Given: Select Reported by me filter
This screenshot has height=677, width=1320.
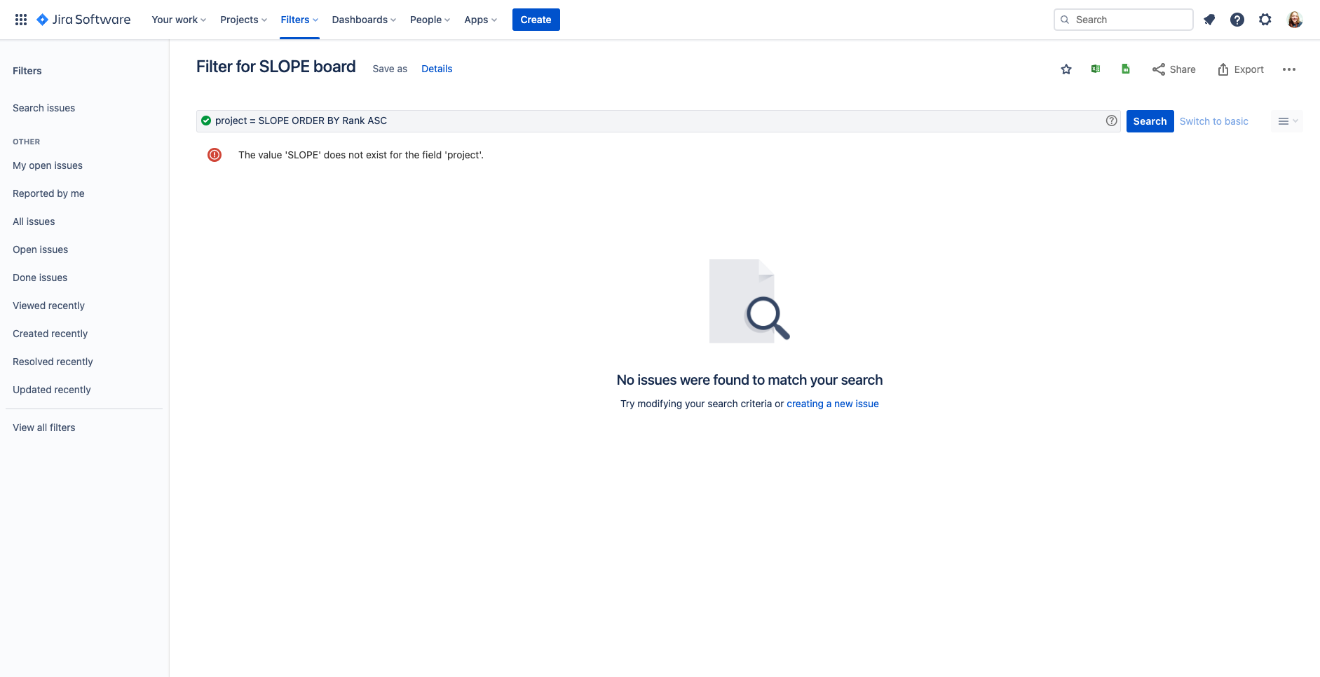Looking at the screenshot, I should click(x=48, y=193).
